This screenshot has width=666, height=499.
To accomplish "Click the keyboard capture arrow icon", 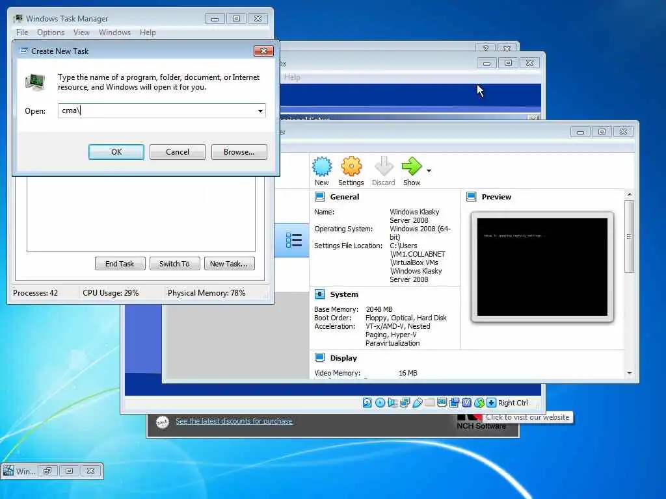I will point(492,403).
